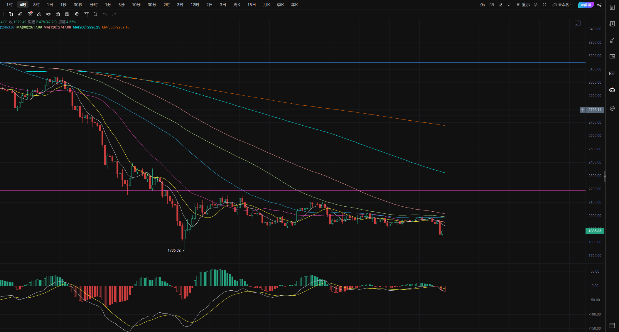This screenshot has height=332, width=619.
Task: Expand the 未命名 layout dropdown
Action: coord(563,5)
